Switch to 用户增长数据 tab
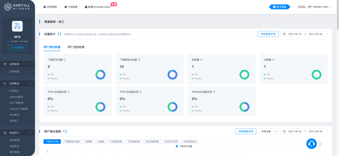339x156 pixels. pyautogui.click(x=52, y=47)
